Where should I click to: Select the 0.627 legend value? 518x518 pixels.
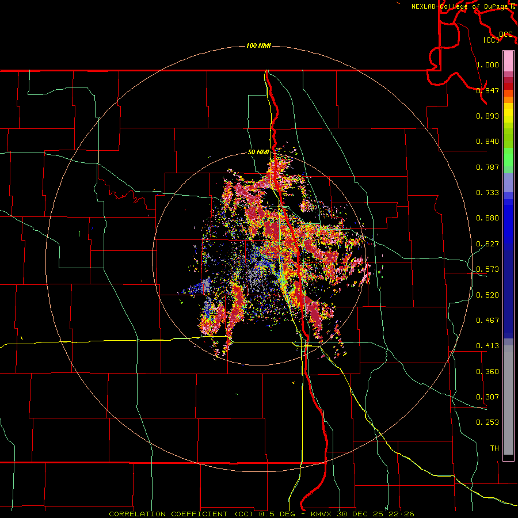click(x=487, y=244)
